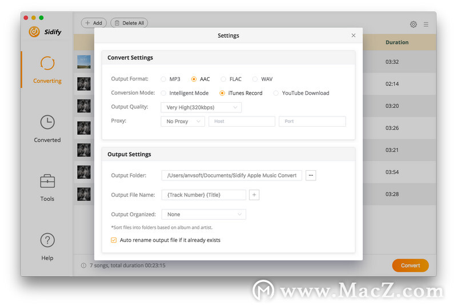The height and width of the screenshot is (306, 457).
Task: Select WAV output format
Action: [x=255, y=79]
